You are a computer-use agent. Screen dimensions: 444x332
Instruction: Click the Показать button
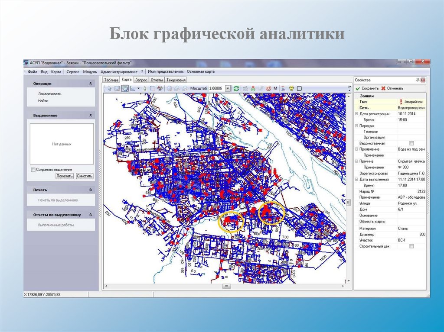(64, 176)
